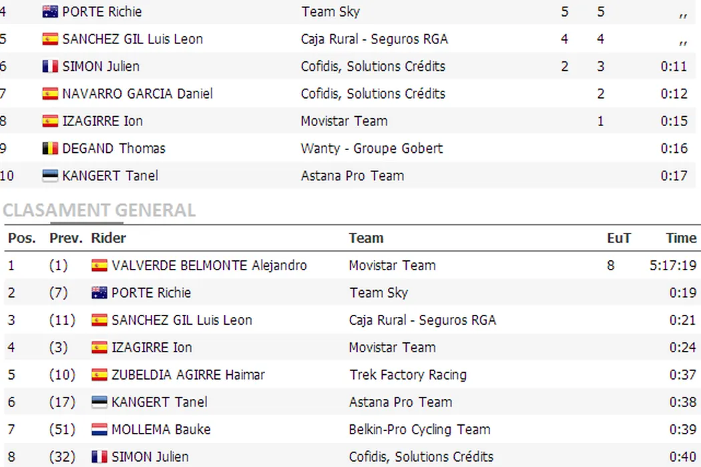Open the Belkin-Pro Cycling Team link
701x467 pixels.
(x=419, y=430)
